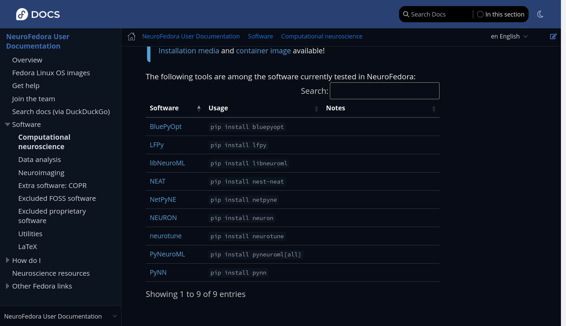Click NeuroFedora User Documentation breadcrumb
The height and width of the screenshot is (326, 566).
pyautogui.click(x=191, y=36)
